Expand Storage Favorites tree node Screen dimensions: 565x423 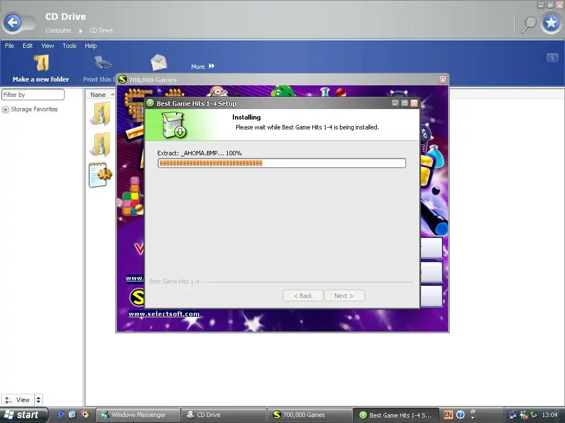[x=6, y=110]
